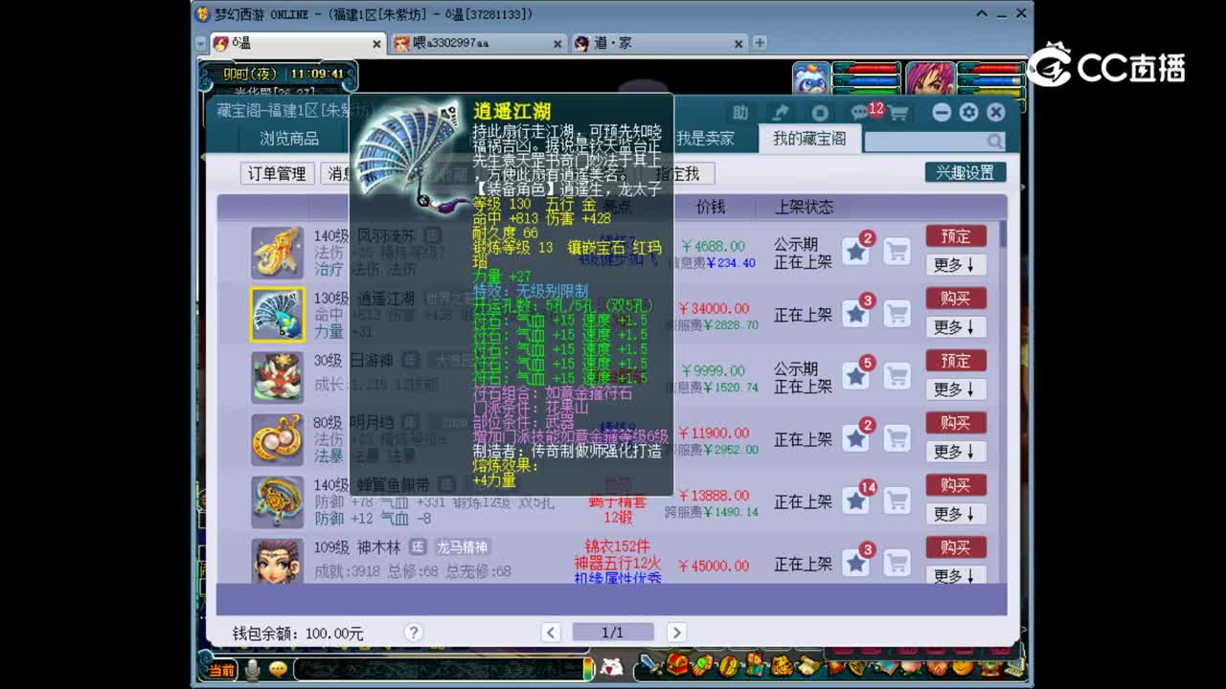Toggle favorite star for 神木林
This screenshot has width=1226, height=689.
pyautogui.click(x=855, y=563)
